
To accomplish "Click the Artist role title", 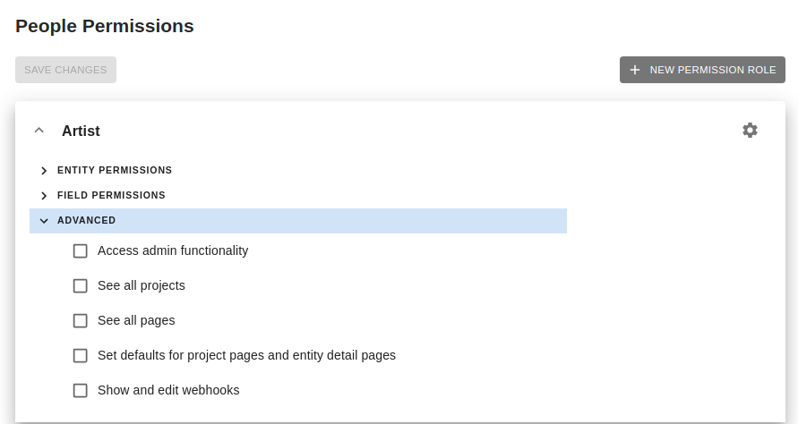I will (x=81, y=131).
